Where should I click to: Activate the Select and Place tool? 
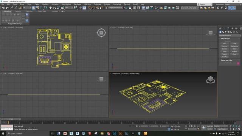pos(62,8)
